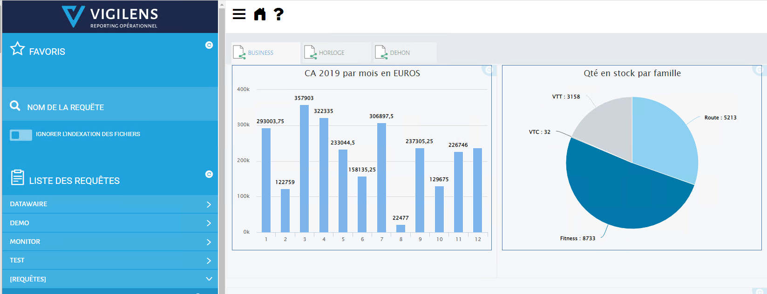767x294 pixels.
Task: Switch to the HORLOGE tab
Action: [331, 53]
